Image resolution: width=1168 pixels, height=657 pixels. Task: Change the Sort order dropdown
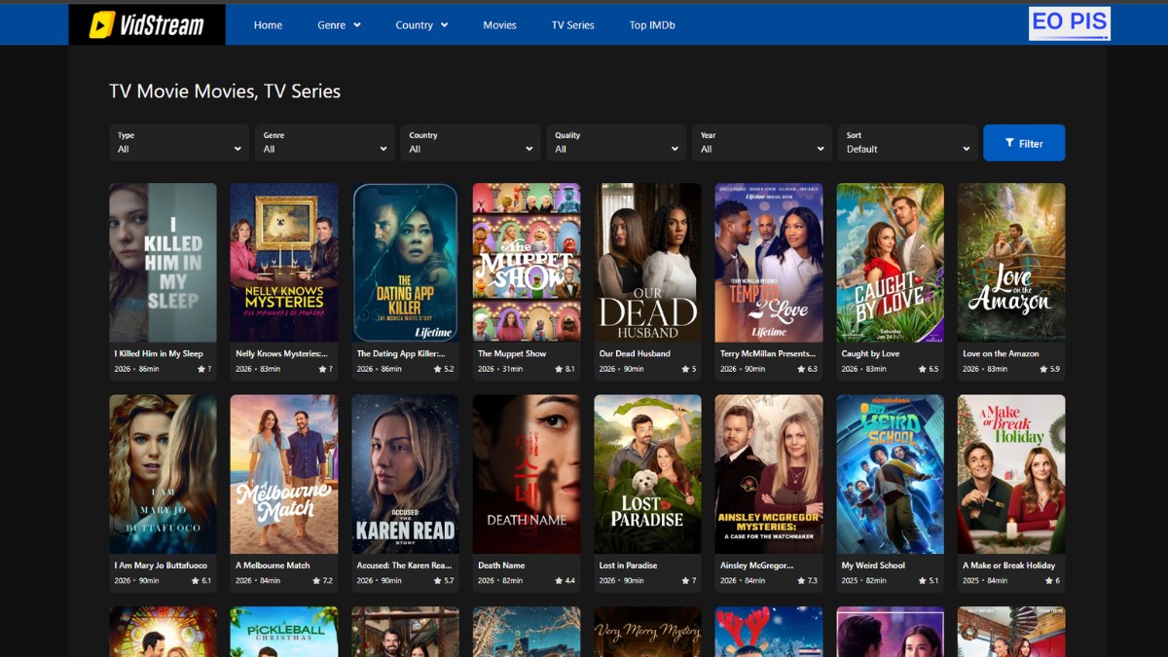(x=907, y=142)
